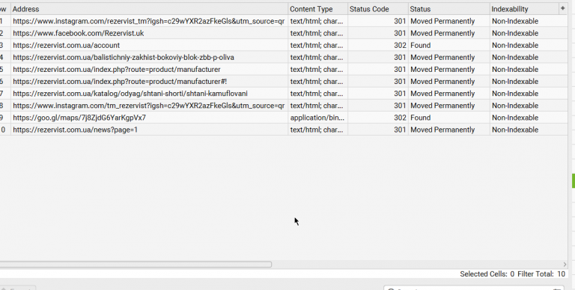
Task: Click the application/bin... content type cell
Action: coord(318,118)
